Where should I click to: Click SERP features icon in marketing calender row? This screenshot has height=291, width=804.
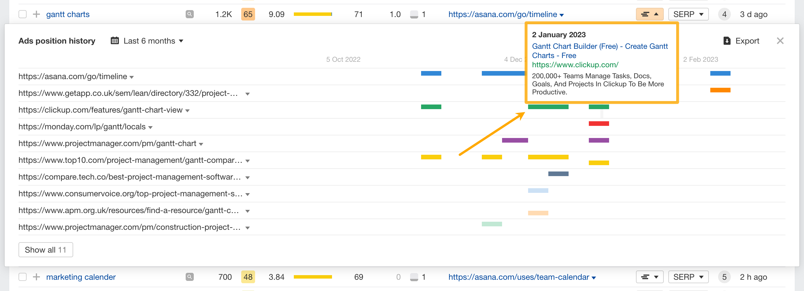414,277
